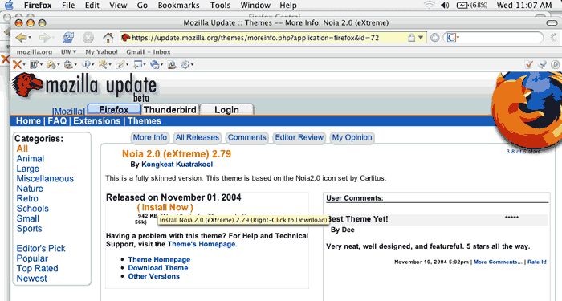Click the Google search engine icon
This screenshot has width=562, height=301.
451,37
